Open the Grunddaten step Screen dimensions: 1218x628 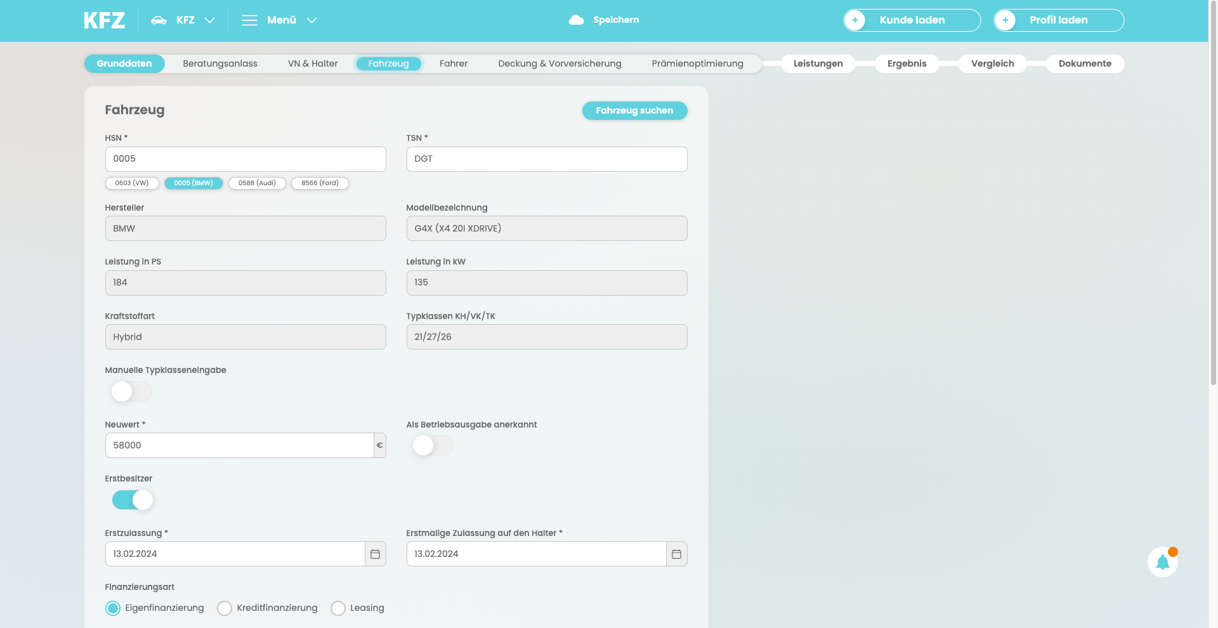124,63
